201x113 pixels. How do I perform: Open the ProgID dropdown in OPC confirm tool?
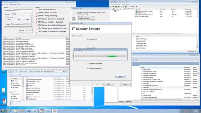point(30,24)
